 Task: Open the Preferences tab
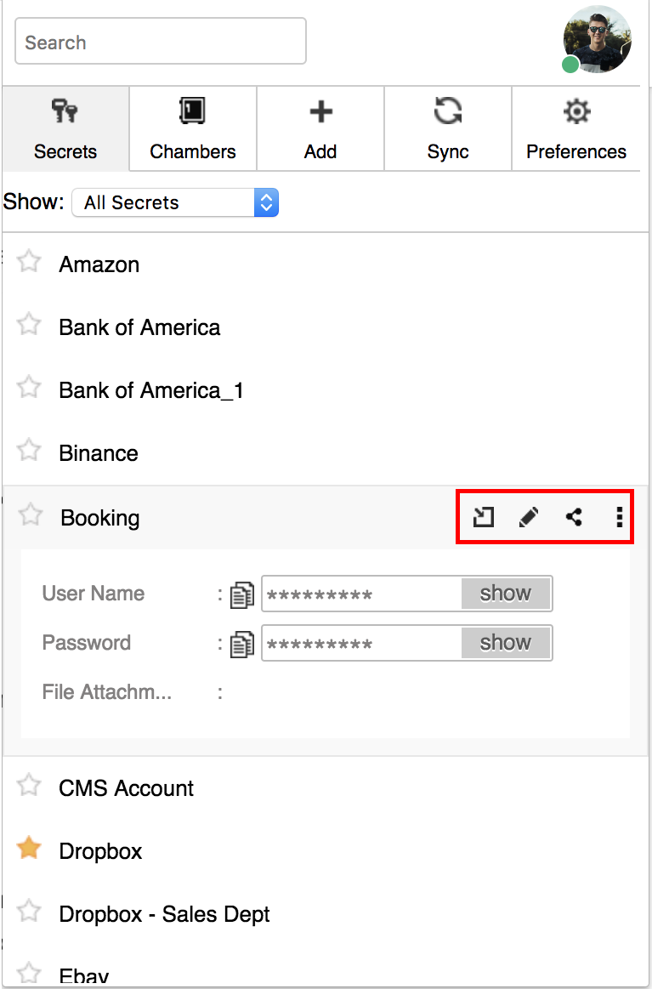(576, 128)
